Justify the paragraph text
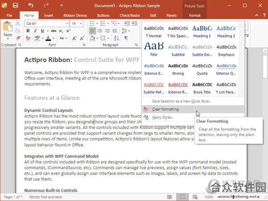Image resolution: width=268 pixels, height=201 pixels. coord(115,31)
